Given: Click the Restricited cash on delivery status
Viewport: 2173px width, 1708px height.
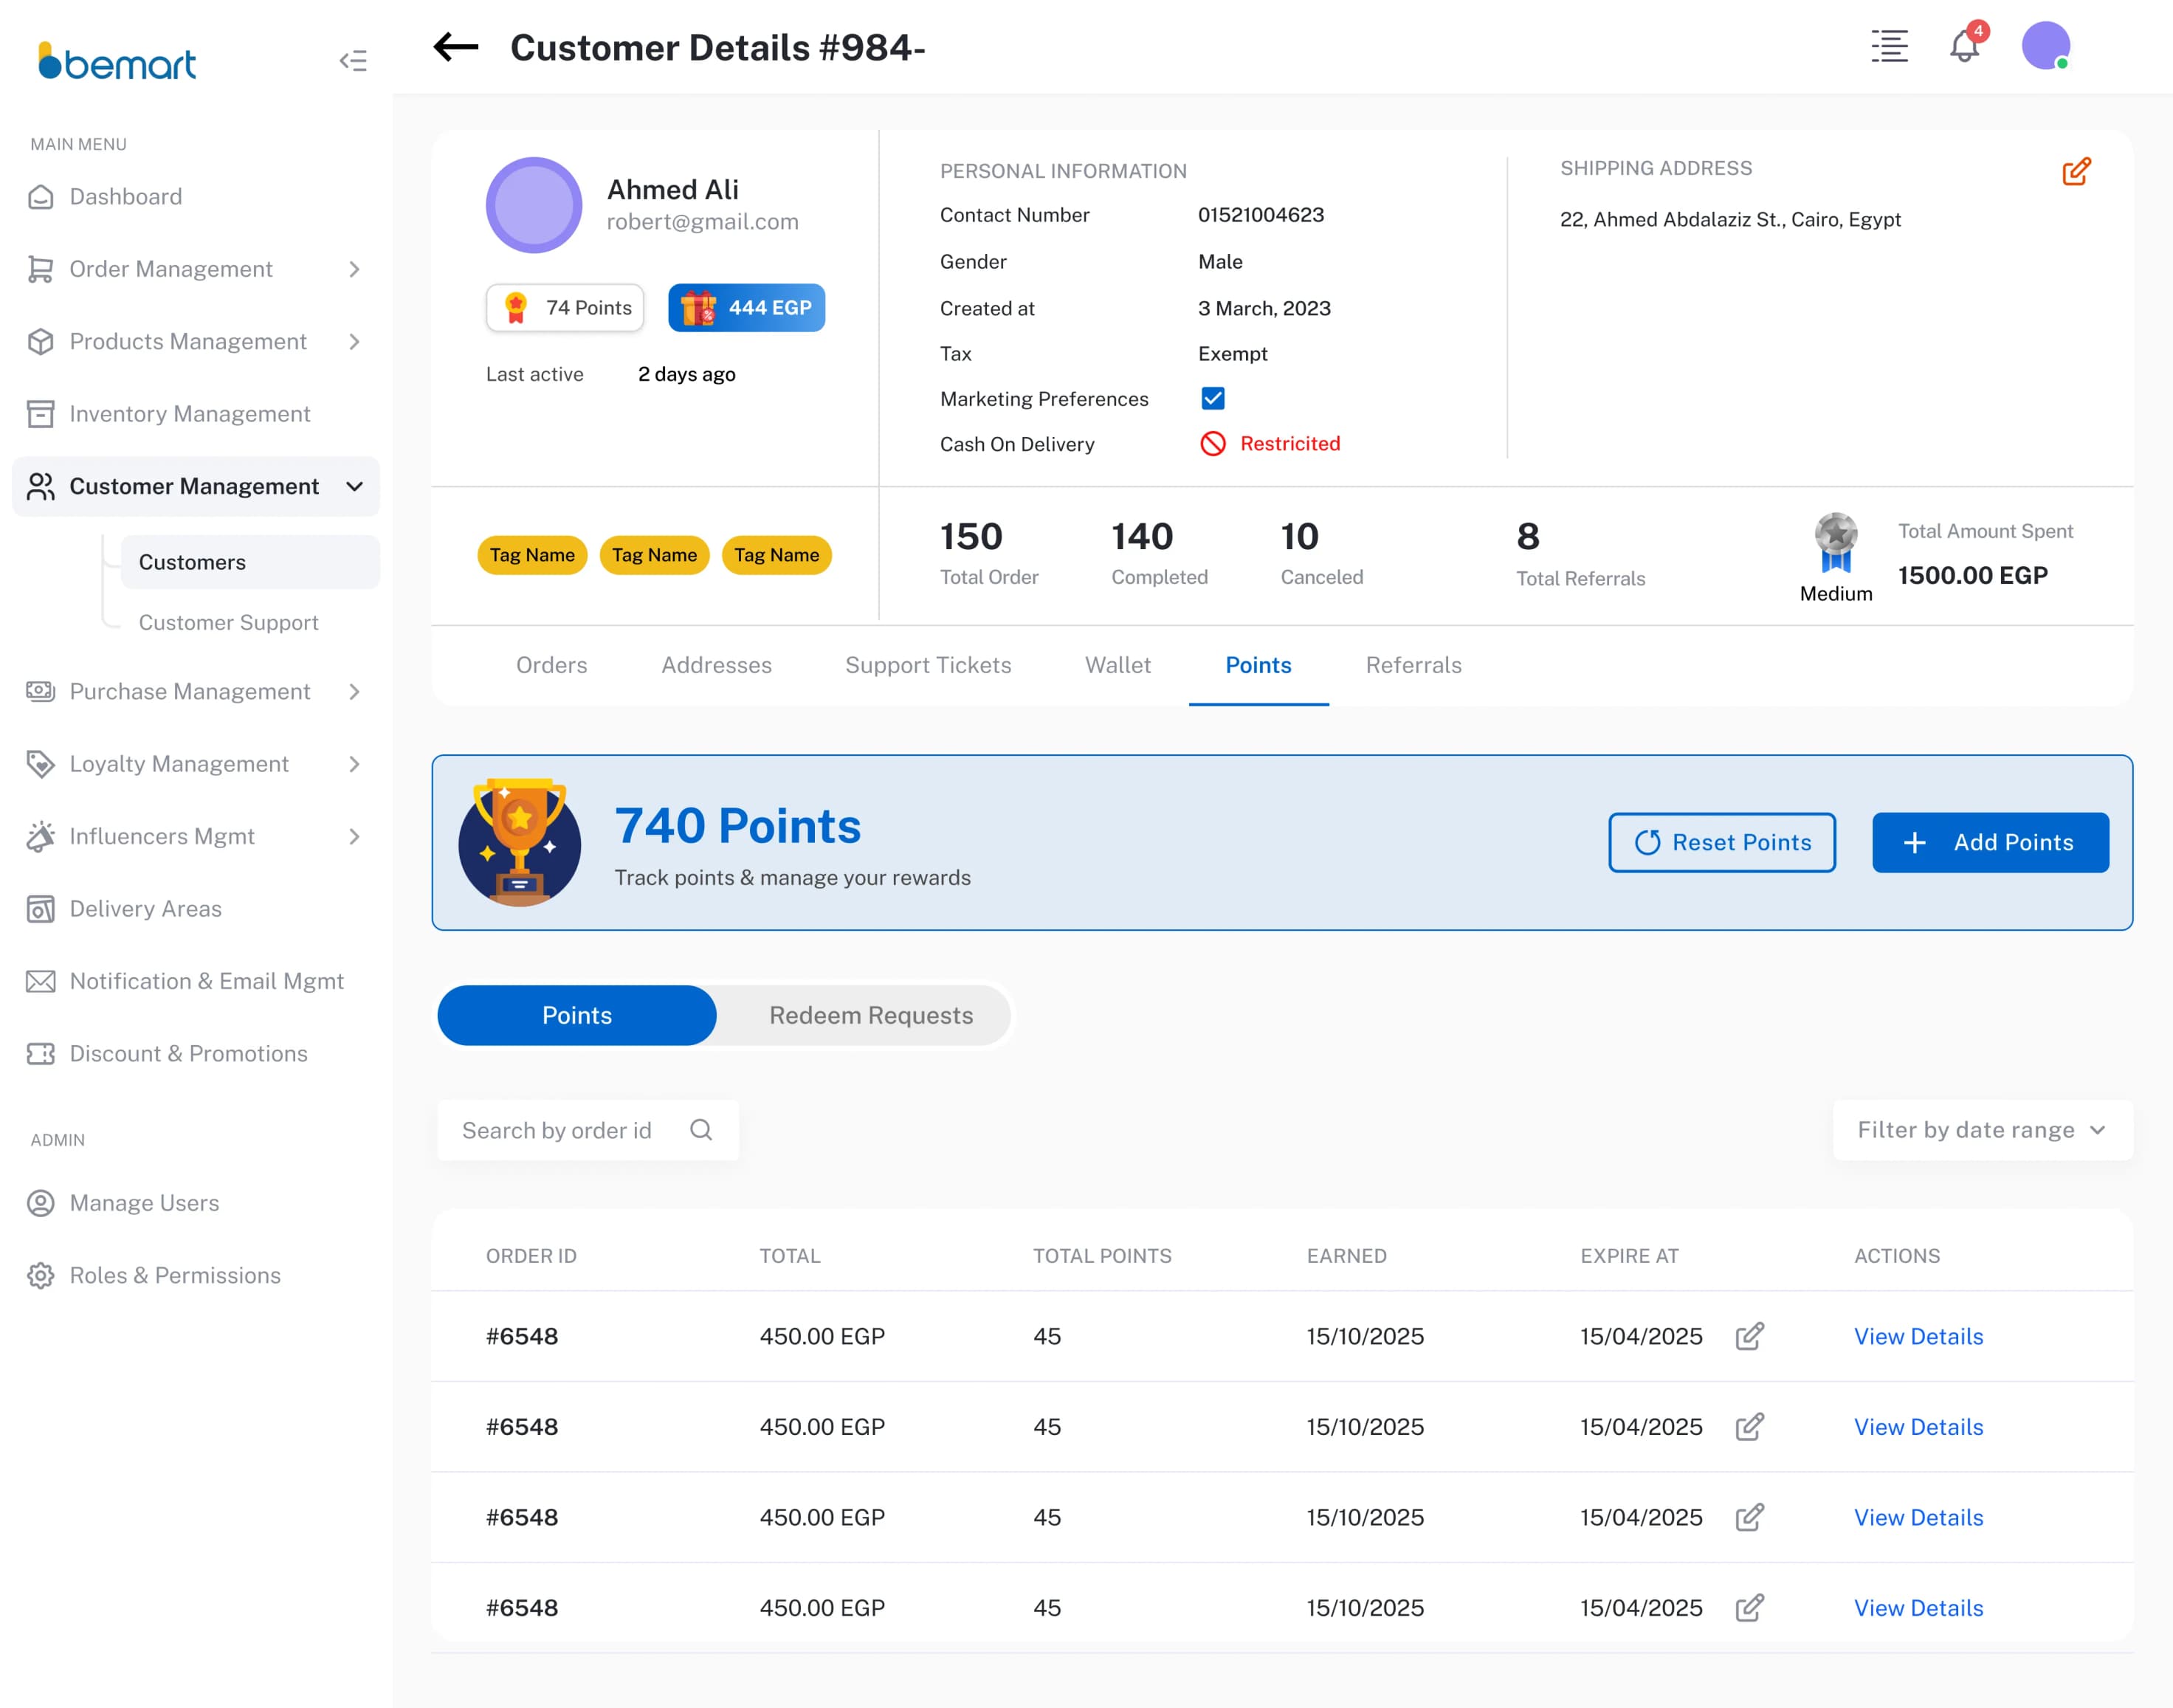Looking at the screenshot, I should [x=1270, y=443].
